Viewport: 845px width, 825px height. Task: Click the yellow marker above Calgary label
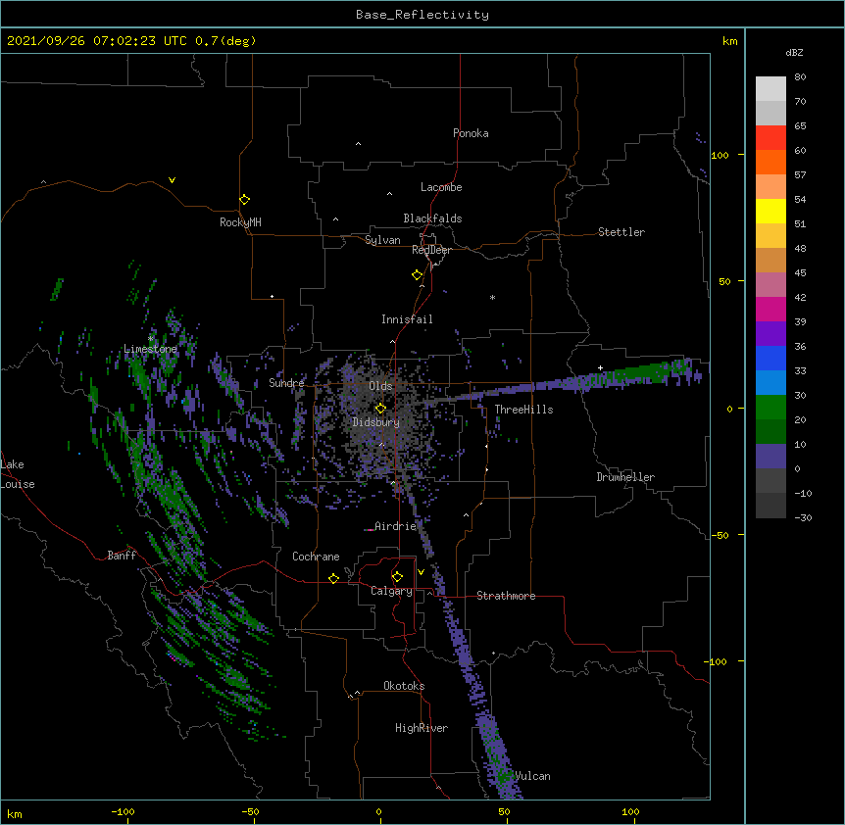pos(397,577)
